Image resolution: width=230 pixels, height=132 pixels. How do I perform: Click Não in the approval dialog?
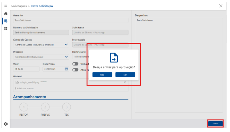tap(102, 75)
